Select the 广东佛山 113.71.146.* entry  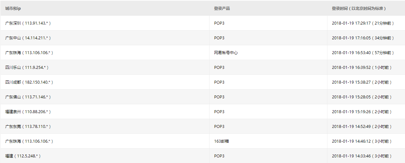pyautogui.click(x=28, y=97)
